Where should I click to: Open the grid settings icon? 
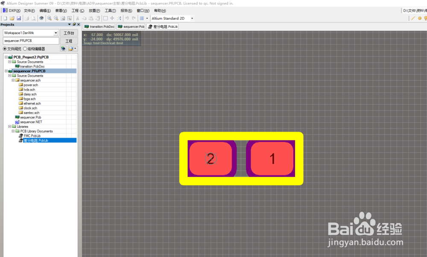coord(142,18)
